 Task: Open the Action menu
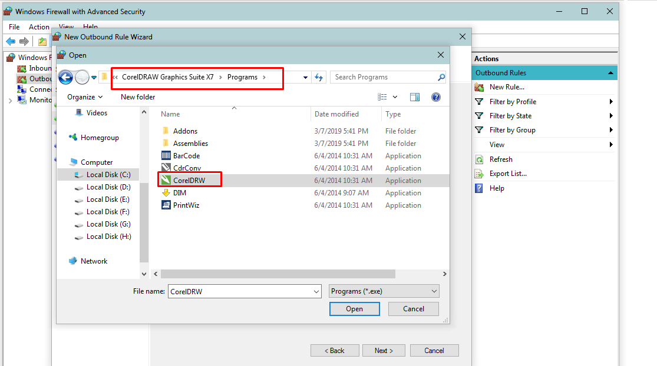(x=39, y=26)
